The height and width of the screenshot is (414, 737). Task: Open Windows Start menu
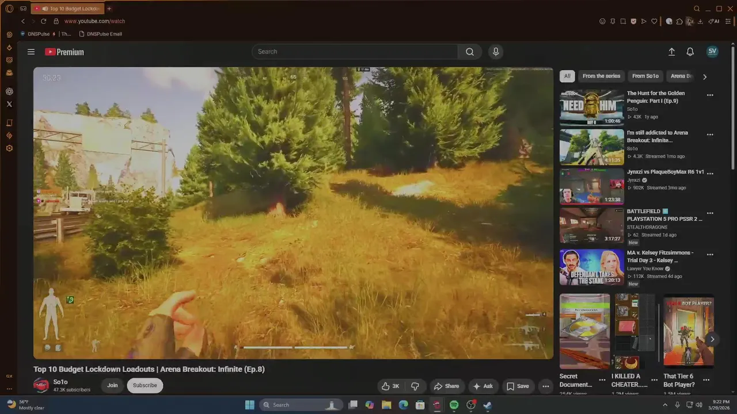(x=249, y=405)
